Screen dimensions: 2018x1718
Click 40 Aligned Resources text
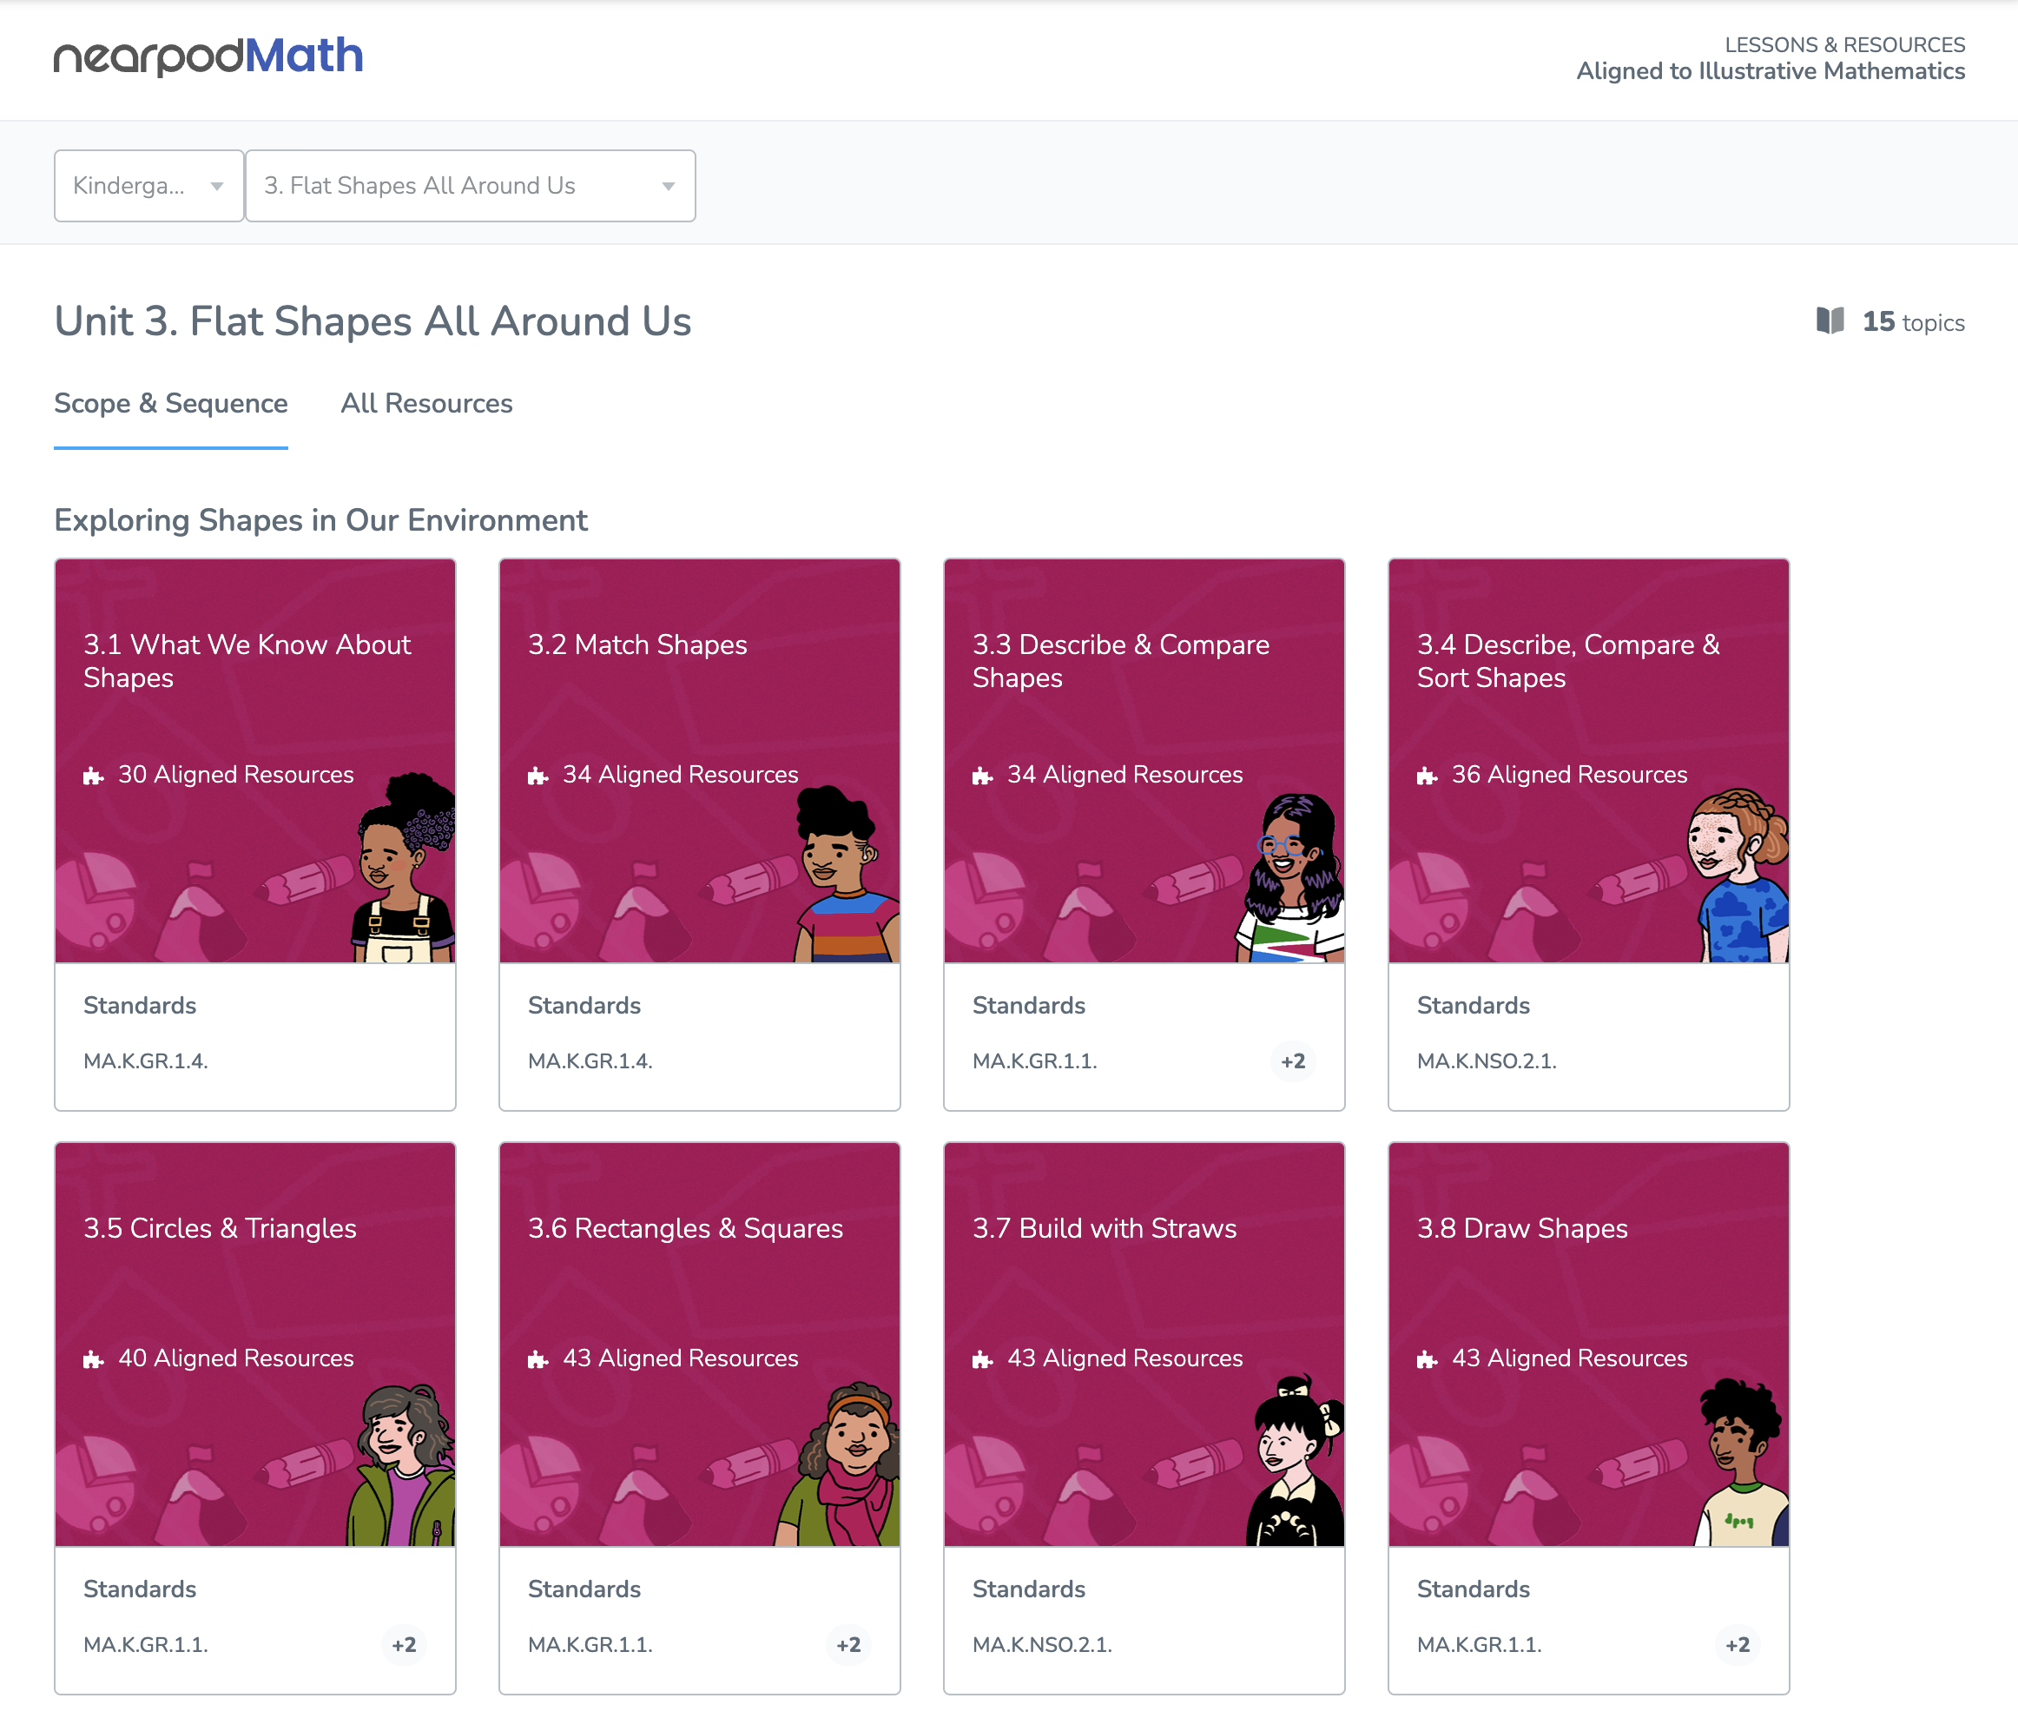[235, 1358]
